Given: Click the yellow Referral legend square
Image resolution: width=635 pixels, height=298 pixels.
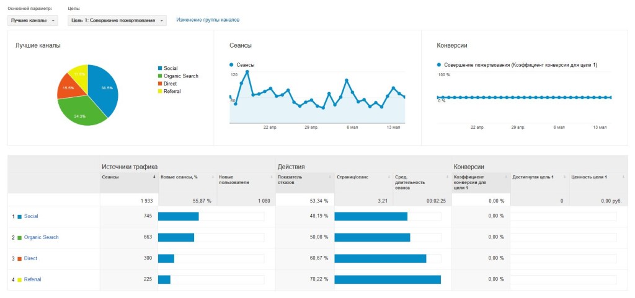Looking at the screenshot, I should [159, 91].
